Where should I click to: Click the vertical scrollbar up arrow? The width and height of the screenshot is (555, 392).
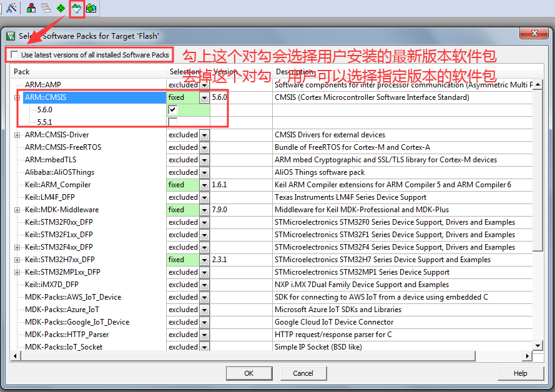(538, 84)
